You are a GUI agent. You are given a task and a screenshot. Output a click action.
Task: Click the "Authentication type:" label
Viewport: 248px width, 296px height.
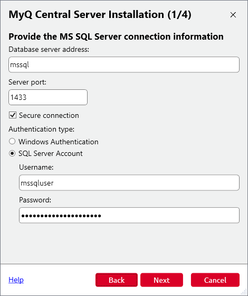point(42,129)
